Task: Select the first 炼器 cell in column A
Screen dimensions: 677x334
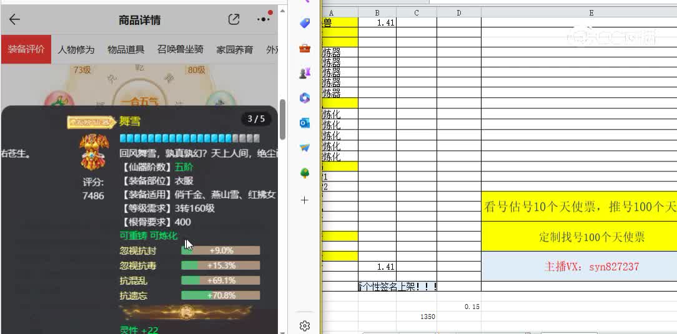Action: [x=340, y=52]
